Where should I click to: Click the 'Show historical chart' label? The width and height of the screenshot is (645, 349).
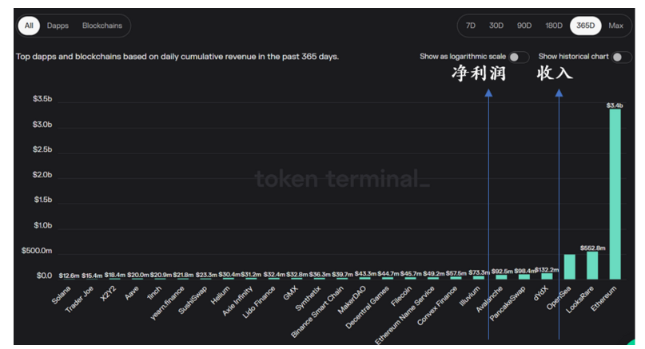pos(573,57)
